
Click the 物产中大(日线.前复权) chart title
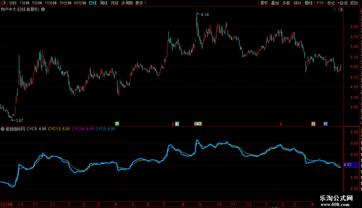pos(20,10)
